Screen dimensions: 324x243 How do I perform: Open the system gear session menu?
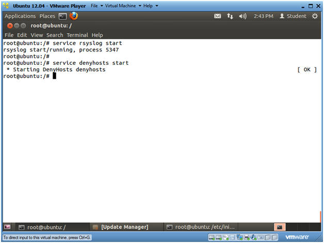(x=315, y=16)
